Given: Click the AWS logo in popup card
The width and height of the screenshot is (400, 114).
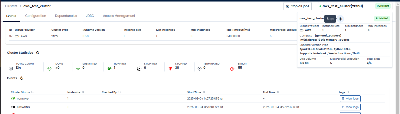Looking at the screenshot, I should (302, 30).
